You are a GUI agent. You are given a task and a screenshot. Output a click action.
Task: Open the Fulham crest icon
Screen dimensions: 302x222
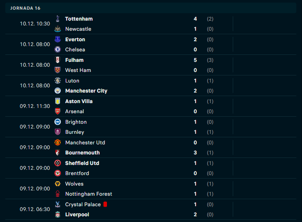[x=57, y=60]
